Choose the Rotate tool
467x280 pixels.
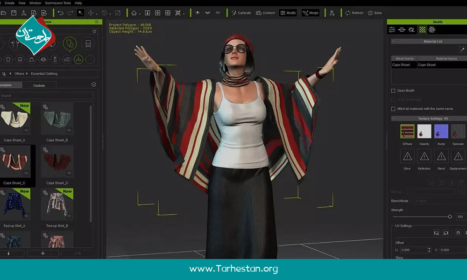104,13
